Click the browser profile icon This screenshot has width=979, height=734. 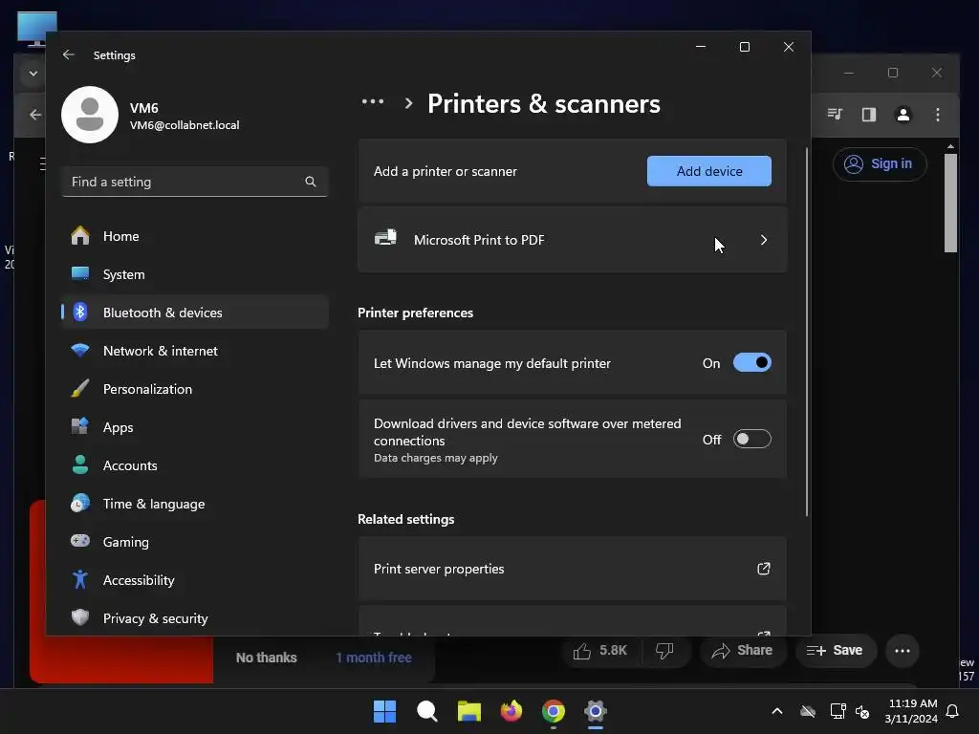903,115
